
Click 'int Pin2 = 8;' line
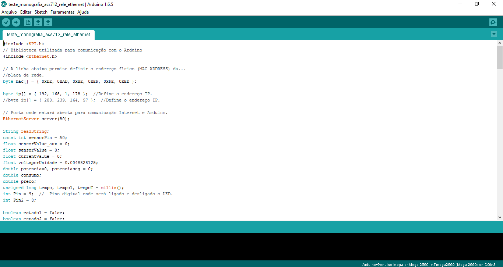[x=20, y=200]
